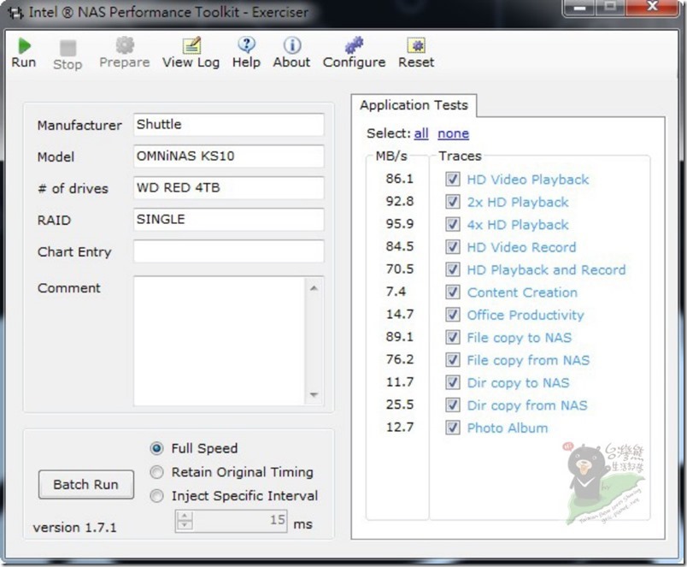Click the HD Video Playback label
Viewport: 687px width, 567px height.
pos(528,180)
